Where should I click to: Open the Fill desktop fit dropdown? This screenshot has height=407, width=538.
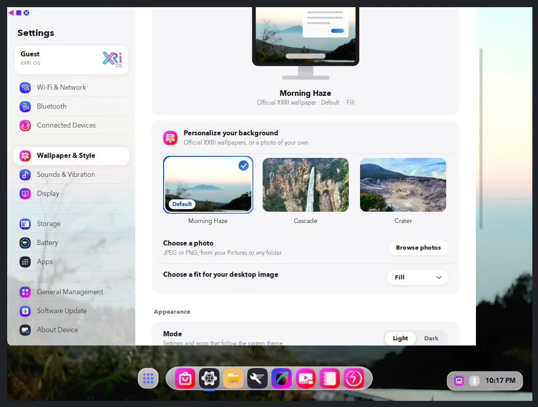[417, 277]
